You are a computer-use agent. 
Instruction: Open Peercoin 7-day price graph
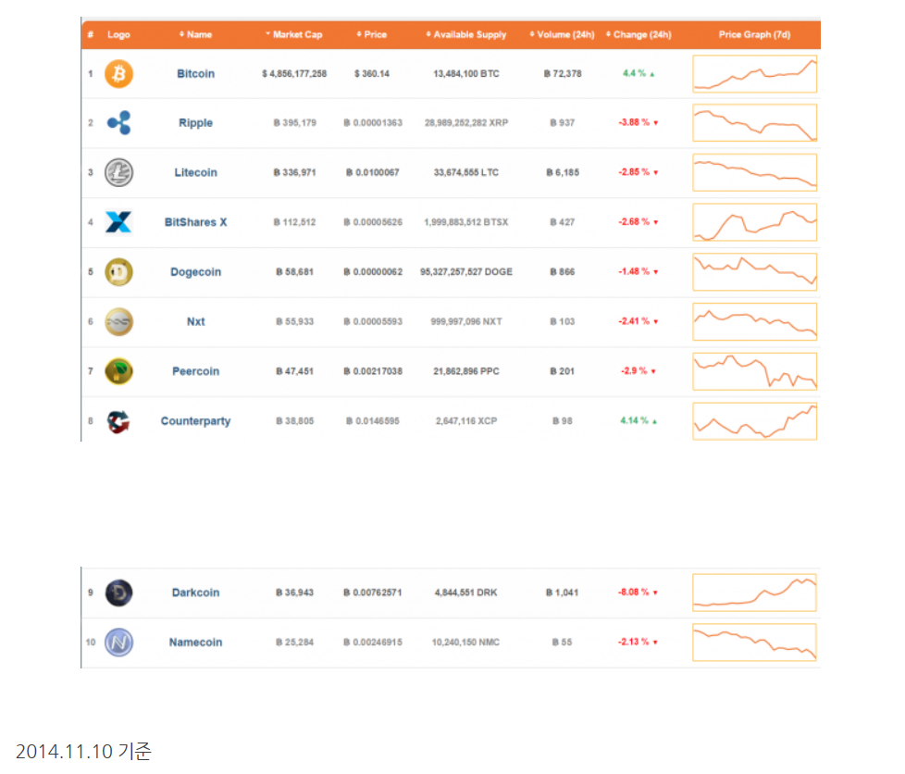[x=754, y=371]
